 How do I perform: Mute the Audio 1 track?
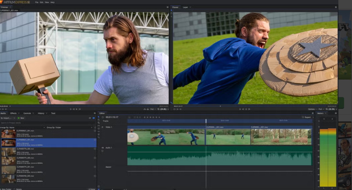[x=102, y=148]
